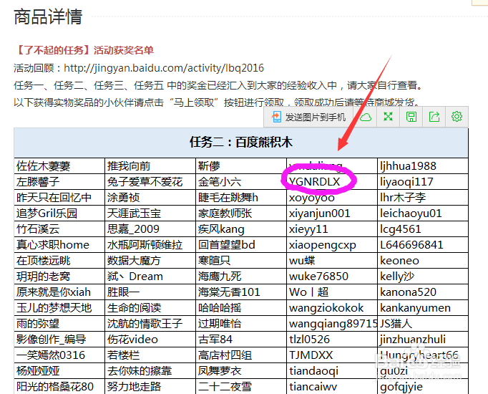Select cell 追梦Gril乐园
The image size is (488, 394).
59,213
